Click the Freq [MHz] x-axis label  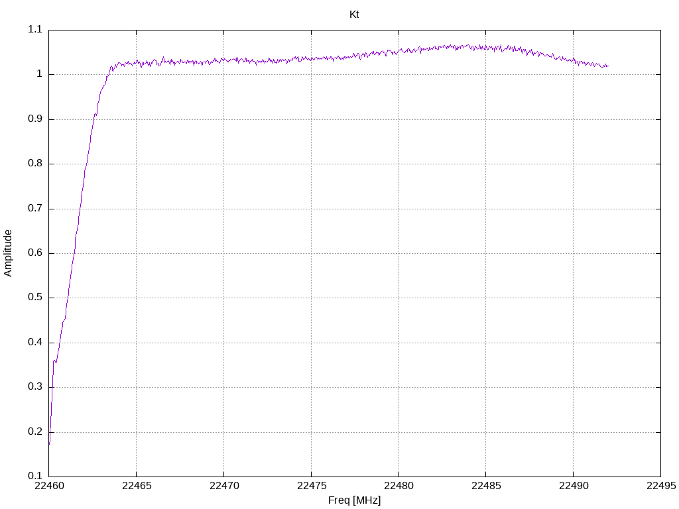click(x=354, y=500)
